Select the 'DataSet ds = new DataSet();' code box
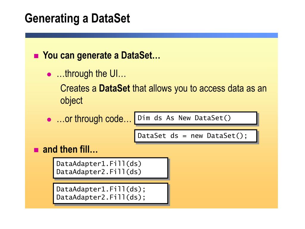Viewport: 305px width, 229px height. point(196,136)
